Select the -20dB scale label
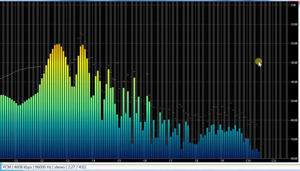Image resolution: width=300 pixels, height=171 pixels. click(294, 44)
